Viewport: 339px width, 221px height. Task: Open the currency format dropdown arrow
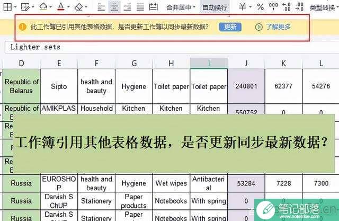click(x=250, y=7)
